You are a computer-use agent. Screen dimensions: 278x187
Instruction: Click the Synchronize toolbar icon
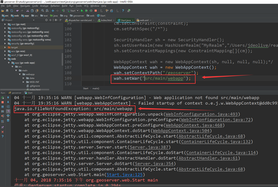[x=12, y=11]
